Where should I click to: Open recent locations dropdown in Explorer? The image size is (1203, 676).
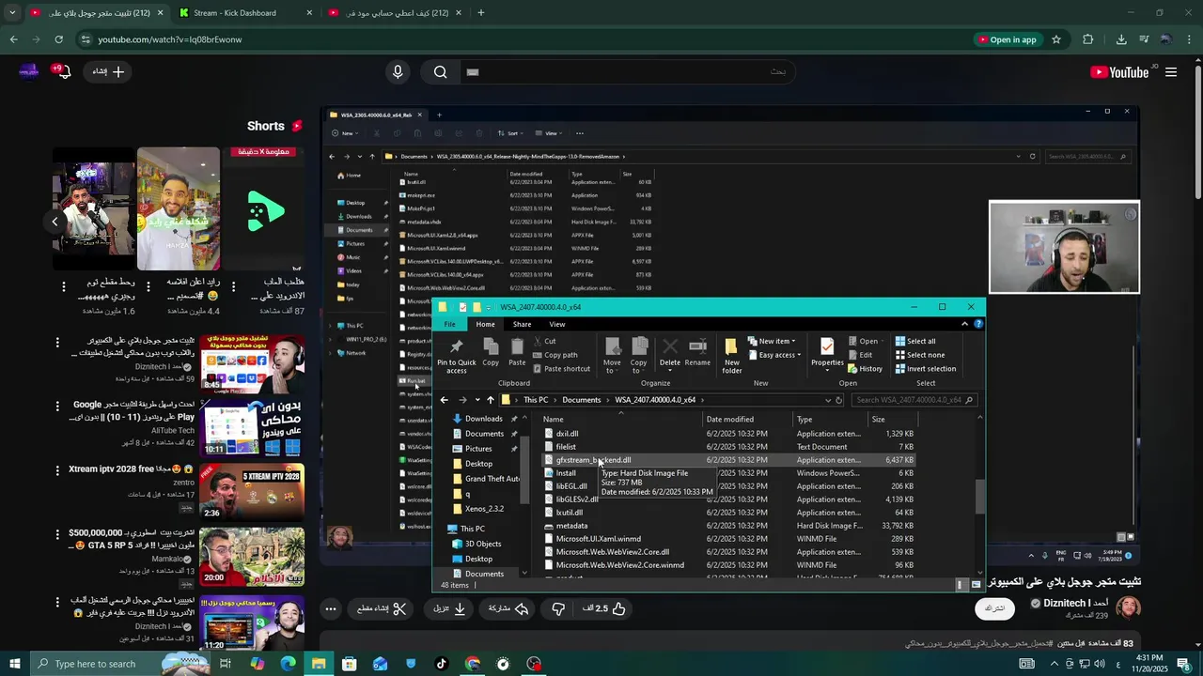click(x=477, y=400)
